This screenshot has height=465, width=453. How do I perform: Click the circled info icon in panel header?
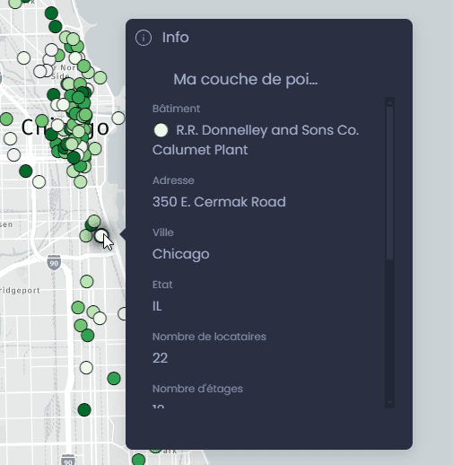[144, 38]
